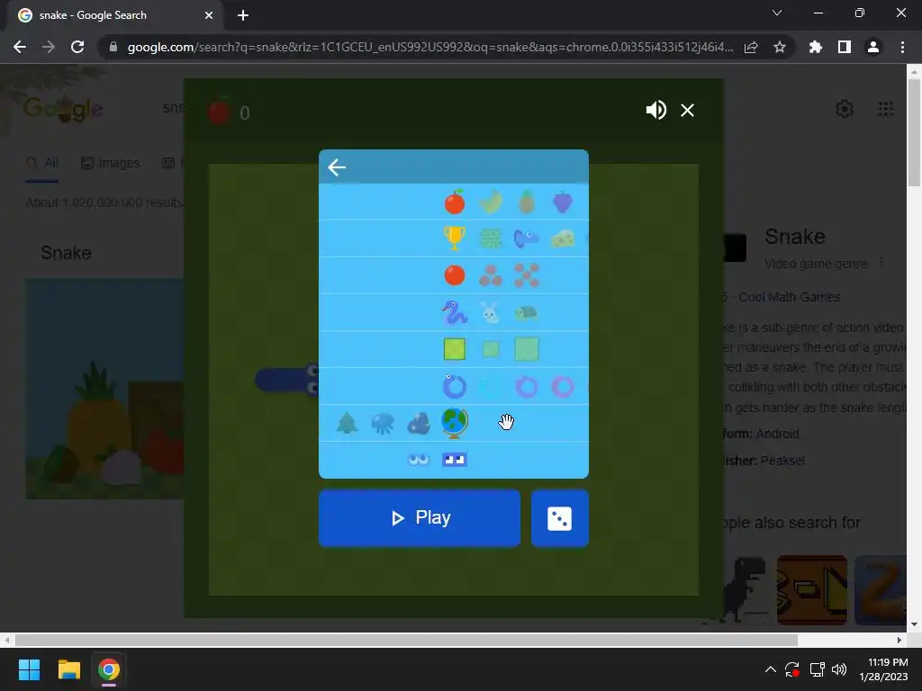The height and width of the screenshot is (691, 922).
Task: Close the snake - Google Search tab
Action: 209,15
